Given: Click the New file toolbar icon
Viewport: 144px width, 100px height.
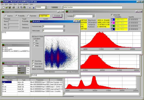Looking at the screenshot, I should 3,7.
